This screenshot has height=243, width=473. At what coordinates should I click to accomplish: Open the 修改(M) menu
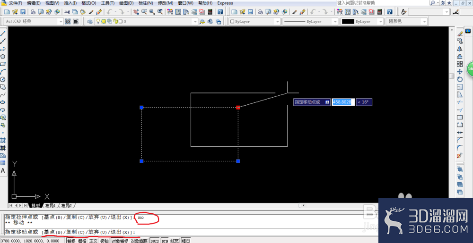(x=166, y=3)
